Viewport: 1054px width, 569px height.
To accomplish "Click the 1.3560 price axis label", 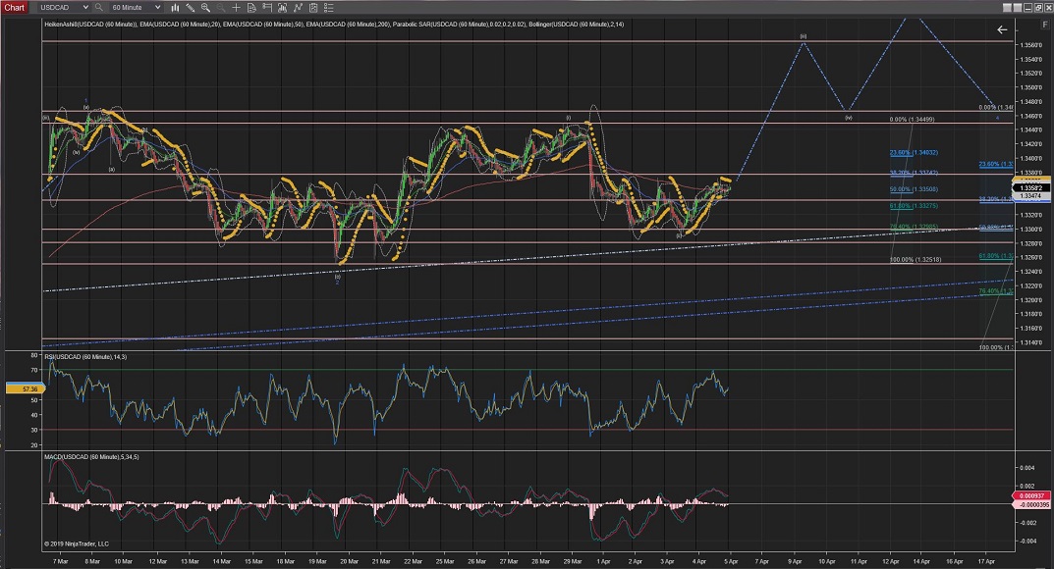I will click(1031, 45).
